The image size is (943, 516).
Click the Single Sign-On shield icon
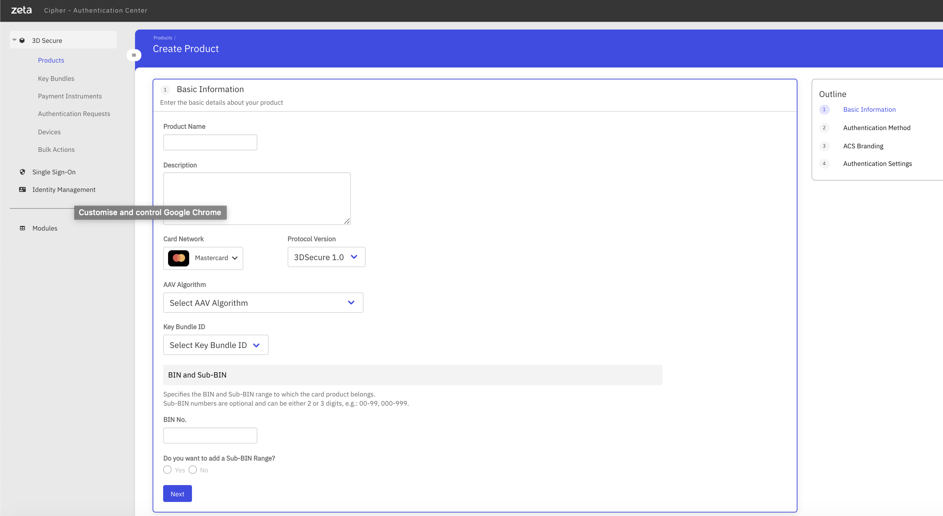pos(23,172)
